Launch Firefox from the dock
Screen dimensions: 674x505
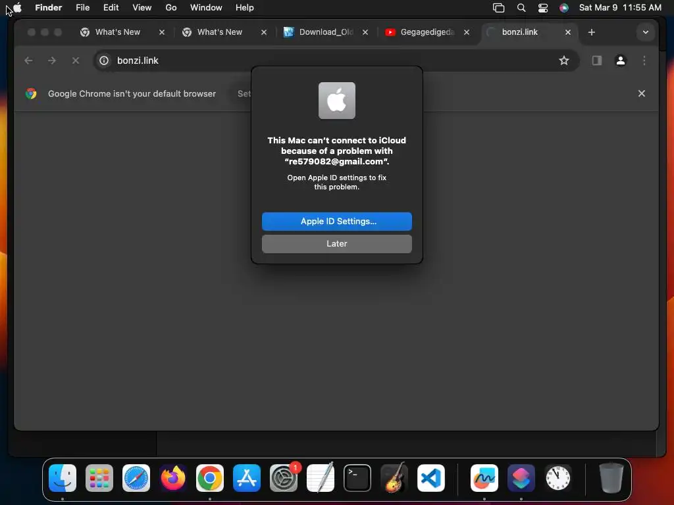pos(173,478)
